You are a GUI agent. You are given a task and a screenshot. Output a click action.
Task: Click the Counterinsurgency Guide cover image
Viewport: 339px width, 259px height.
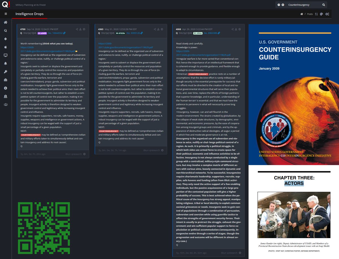coord(294,94)
